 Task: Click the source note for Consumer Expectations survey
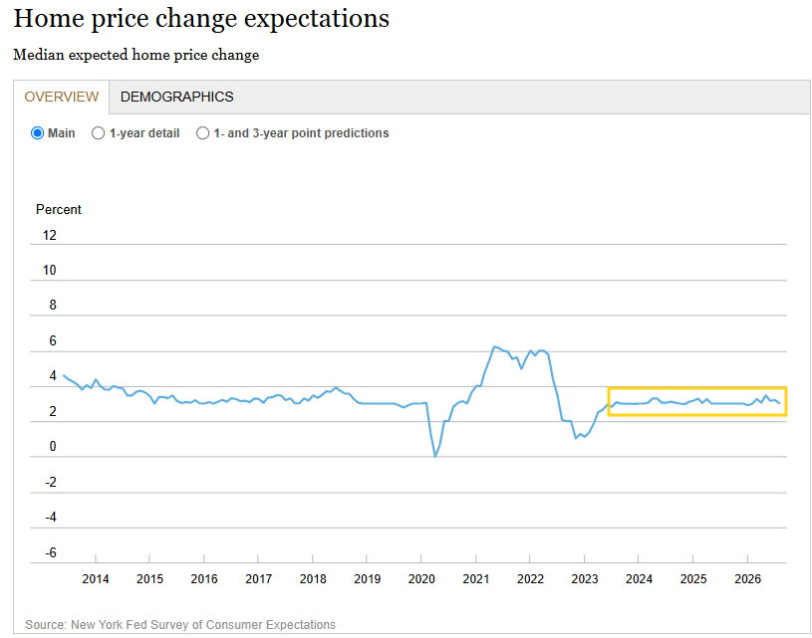click(x=180, y=624)
